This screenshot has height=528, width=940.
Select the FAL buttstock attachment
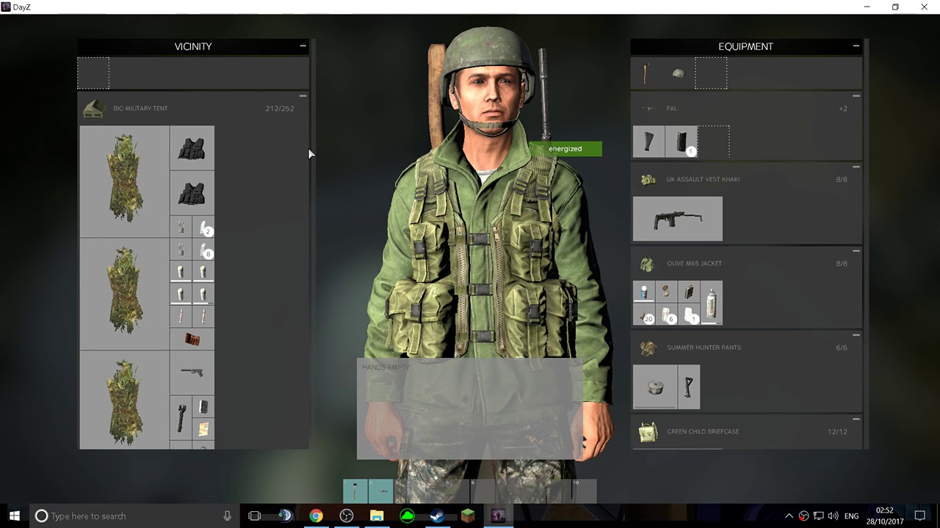(x=648, y=142)
